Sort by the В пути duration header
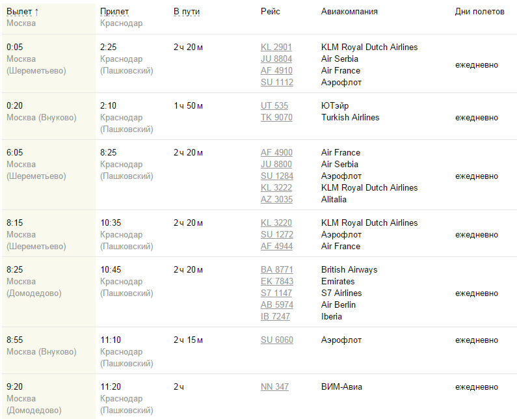517x419 pixels. point(185,12)
